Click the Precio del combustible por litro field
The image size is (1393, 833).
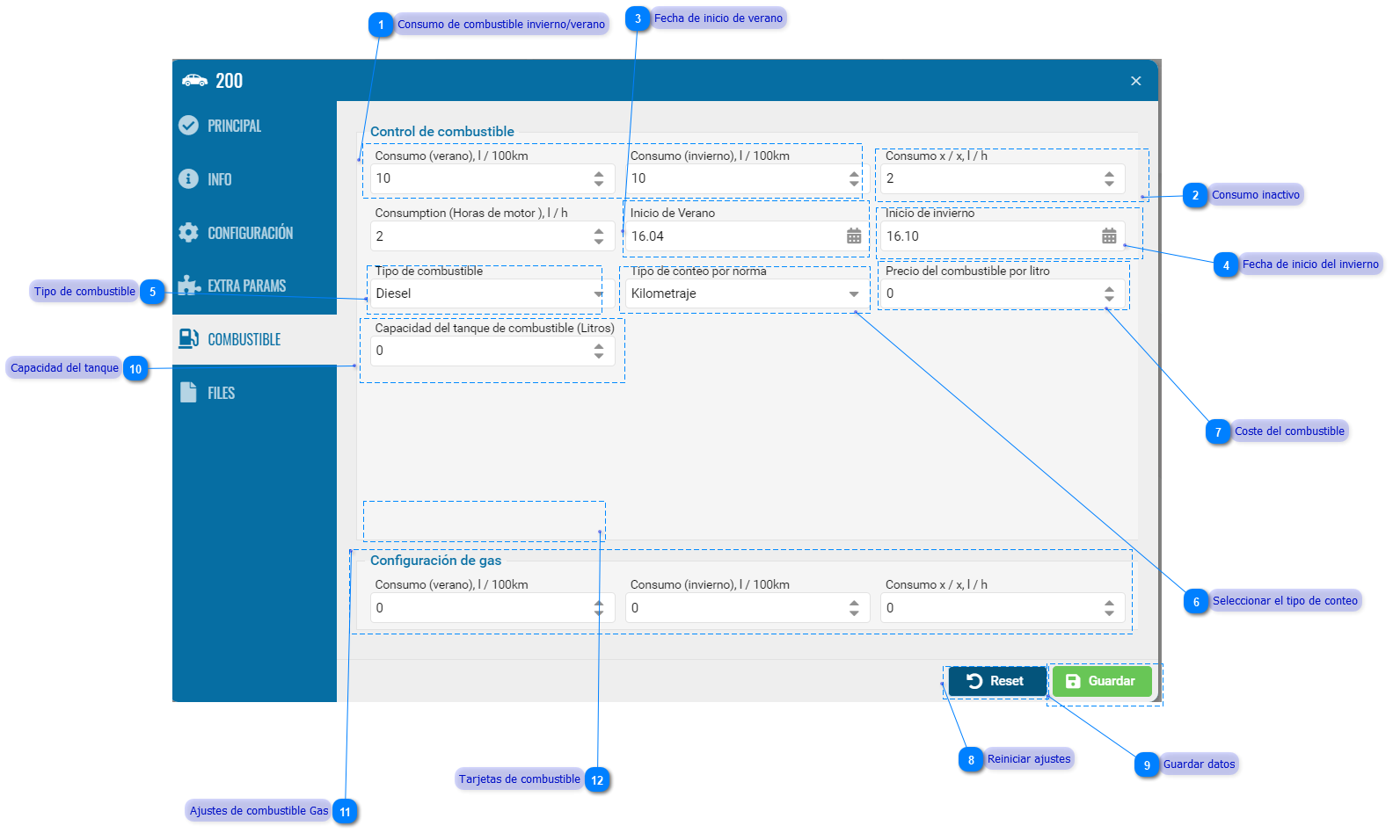1003,293
